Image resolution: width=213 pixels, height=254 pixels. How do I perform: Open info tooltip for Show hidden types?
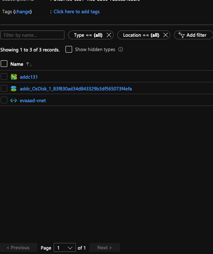[121, 49]
